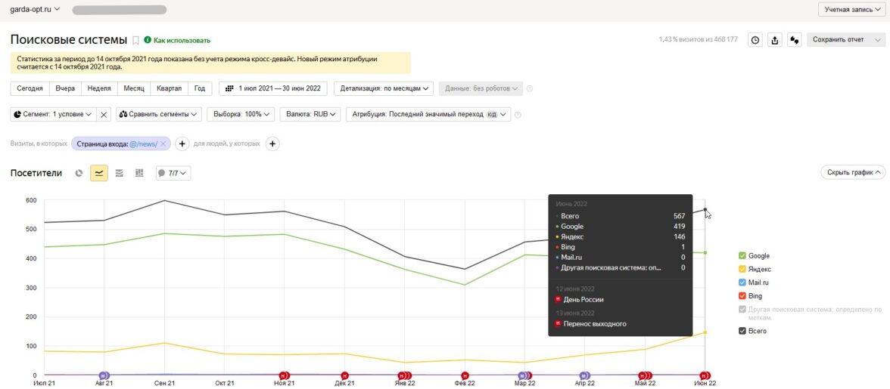Bookmark the Поисковые системы report

135,40
